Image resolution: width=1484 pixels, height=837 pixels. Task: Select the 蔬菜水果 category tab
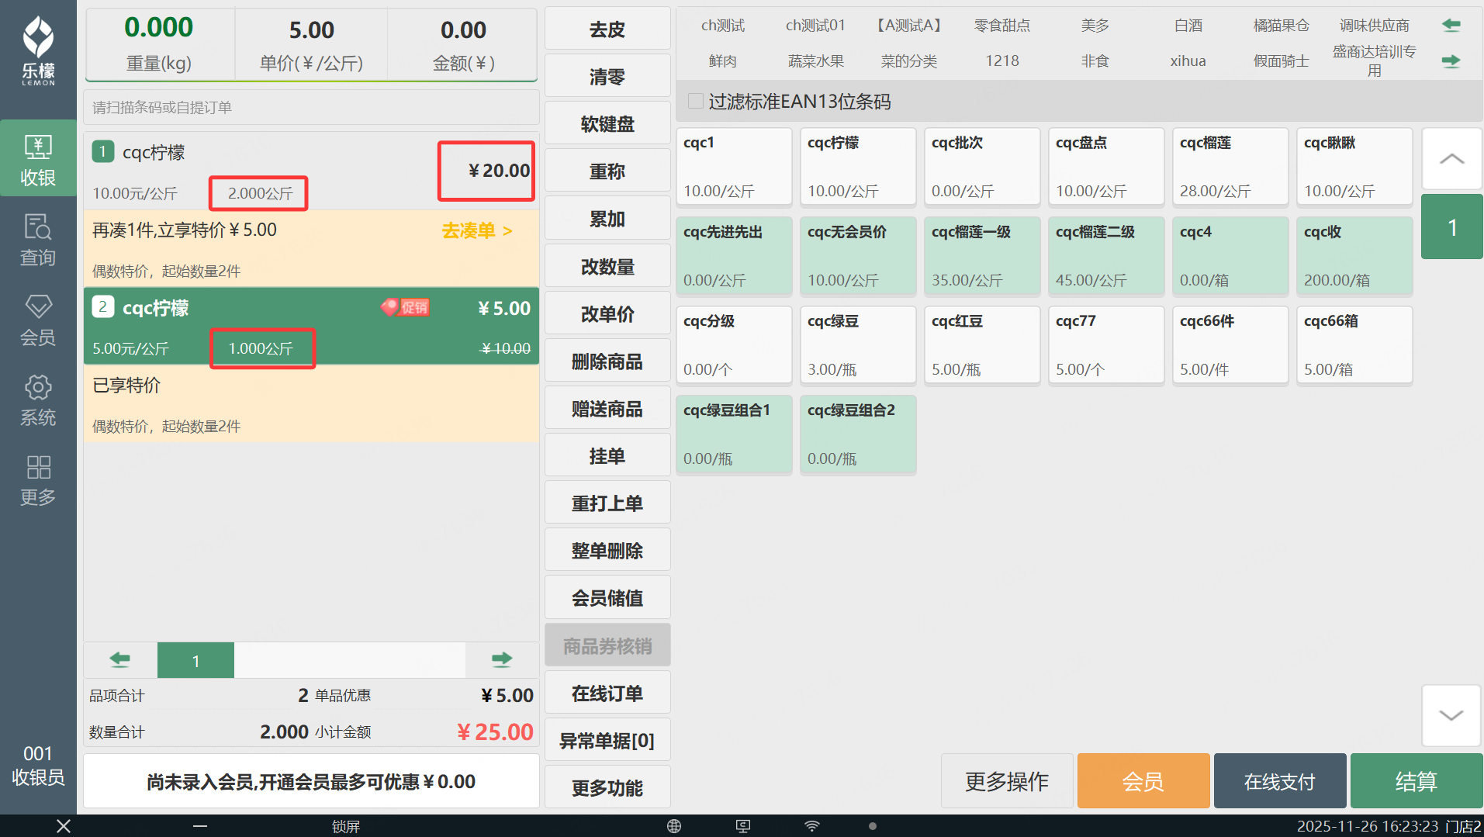816,61
